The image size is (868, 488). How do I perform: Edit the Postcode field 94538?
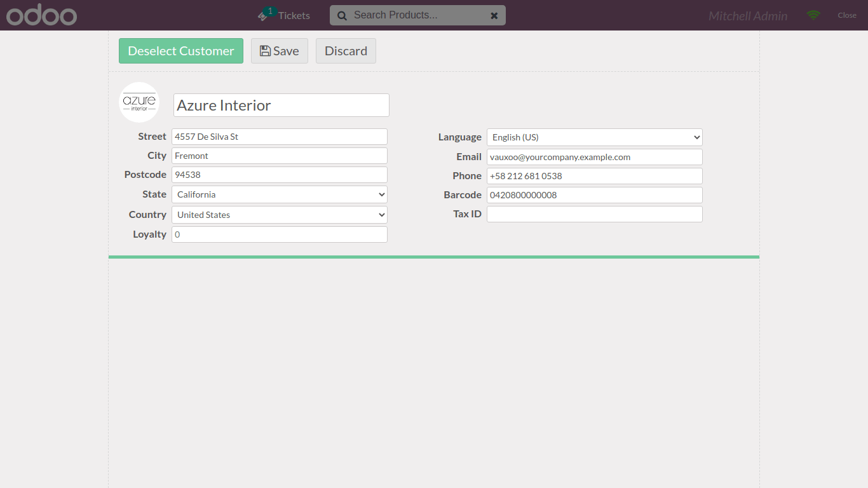click(280, 175)
